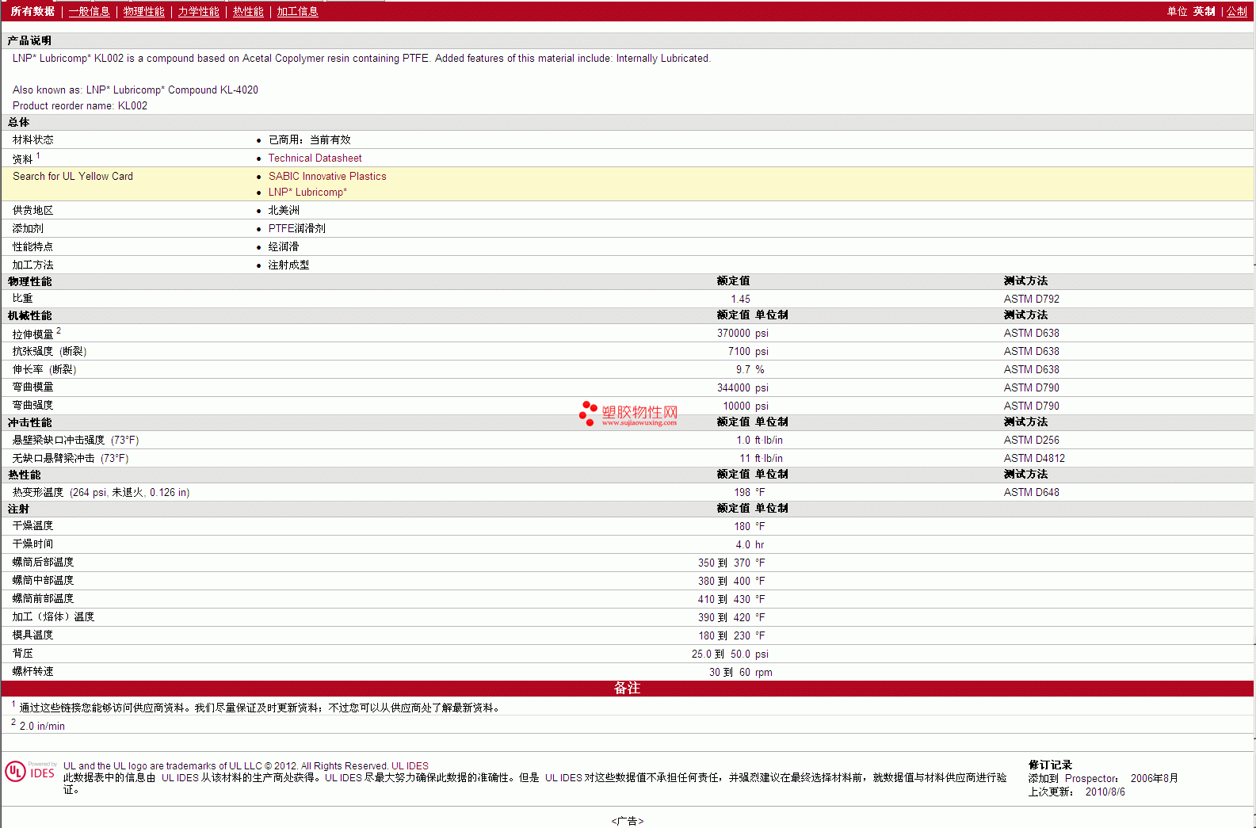Click the ASTM D648 test method
Viewport: 1256px width, 828px height.
click(x=1031, y=492)
